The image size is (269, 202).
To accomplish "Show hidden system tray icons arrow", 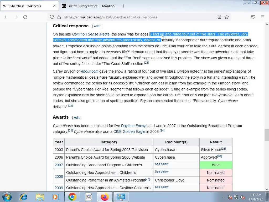I will 223,197.
